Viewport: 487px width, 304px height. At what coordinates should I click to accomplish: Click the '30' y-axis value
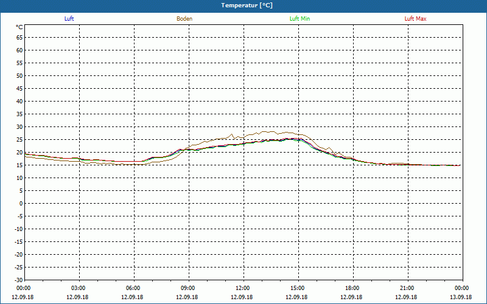(x=19, y=127)
